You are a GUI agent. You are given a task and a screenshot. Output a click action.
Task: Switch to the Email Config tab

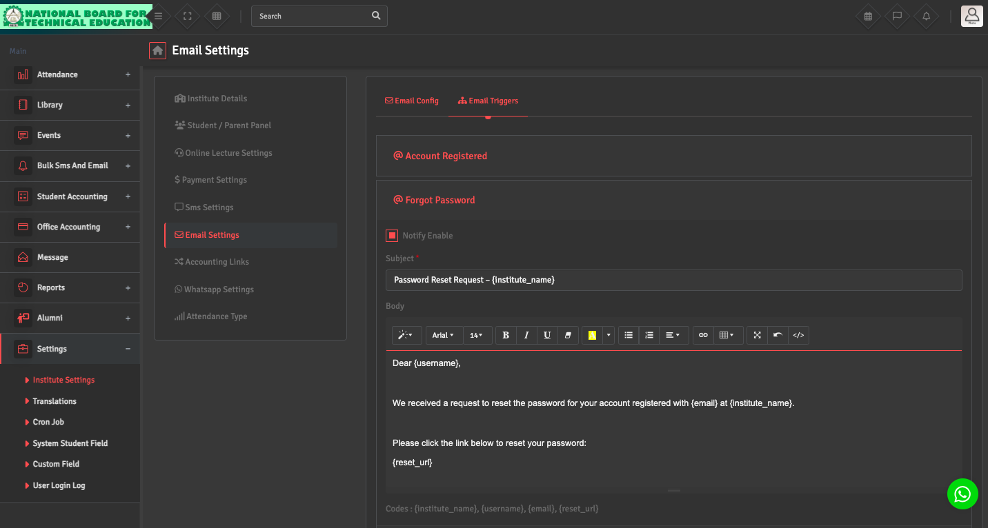412,101
